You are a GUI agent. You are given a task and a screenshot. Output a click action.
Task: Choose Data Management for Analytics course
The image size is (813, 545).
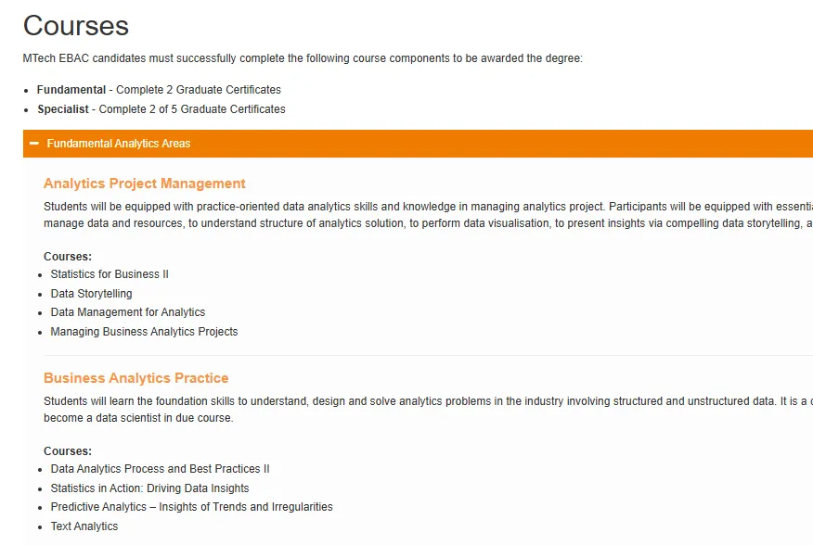pos(127,312)
